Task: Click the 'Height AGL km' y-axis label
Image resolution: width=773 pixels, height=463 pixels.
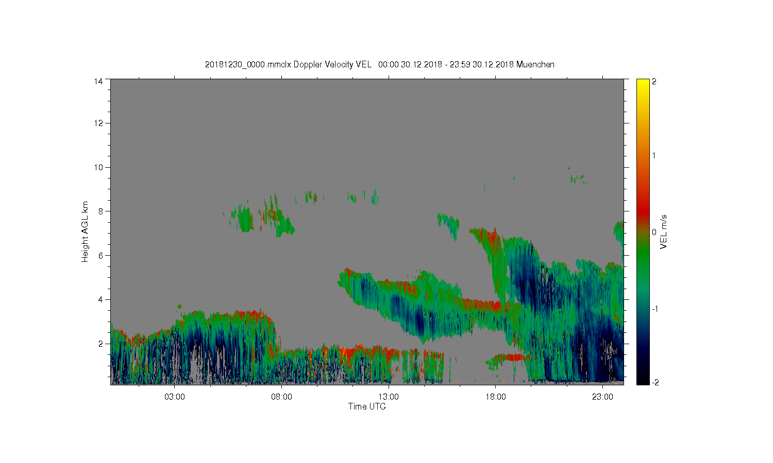Action: [x=85, y=232]
